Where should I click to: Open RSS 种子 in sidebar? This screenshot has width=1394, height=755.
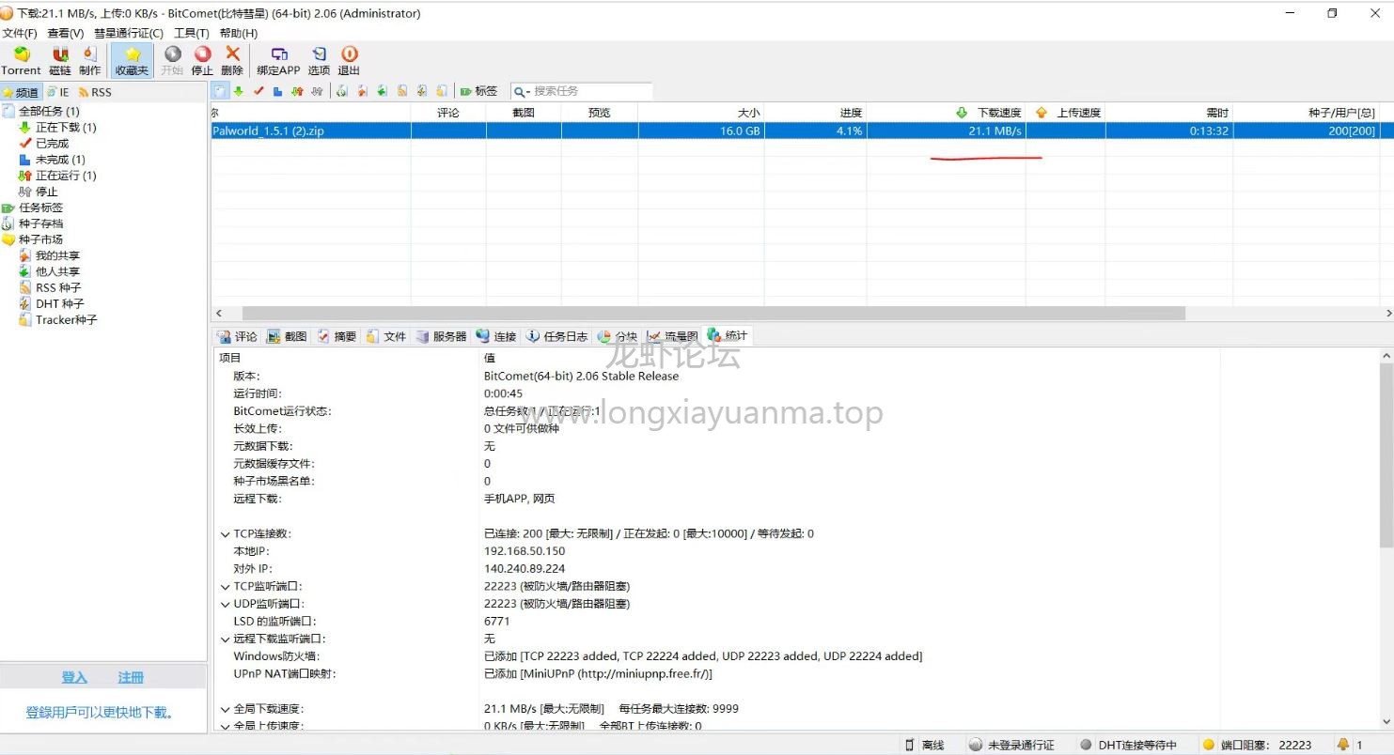(x=58, y=287)
